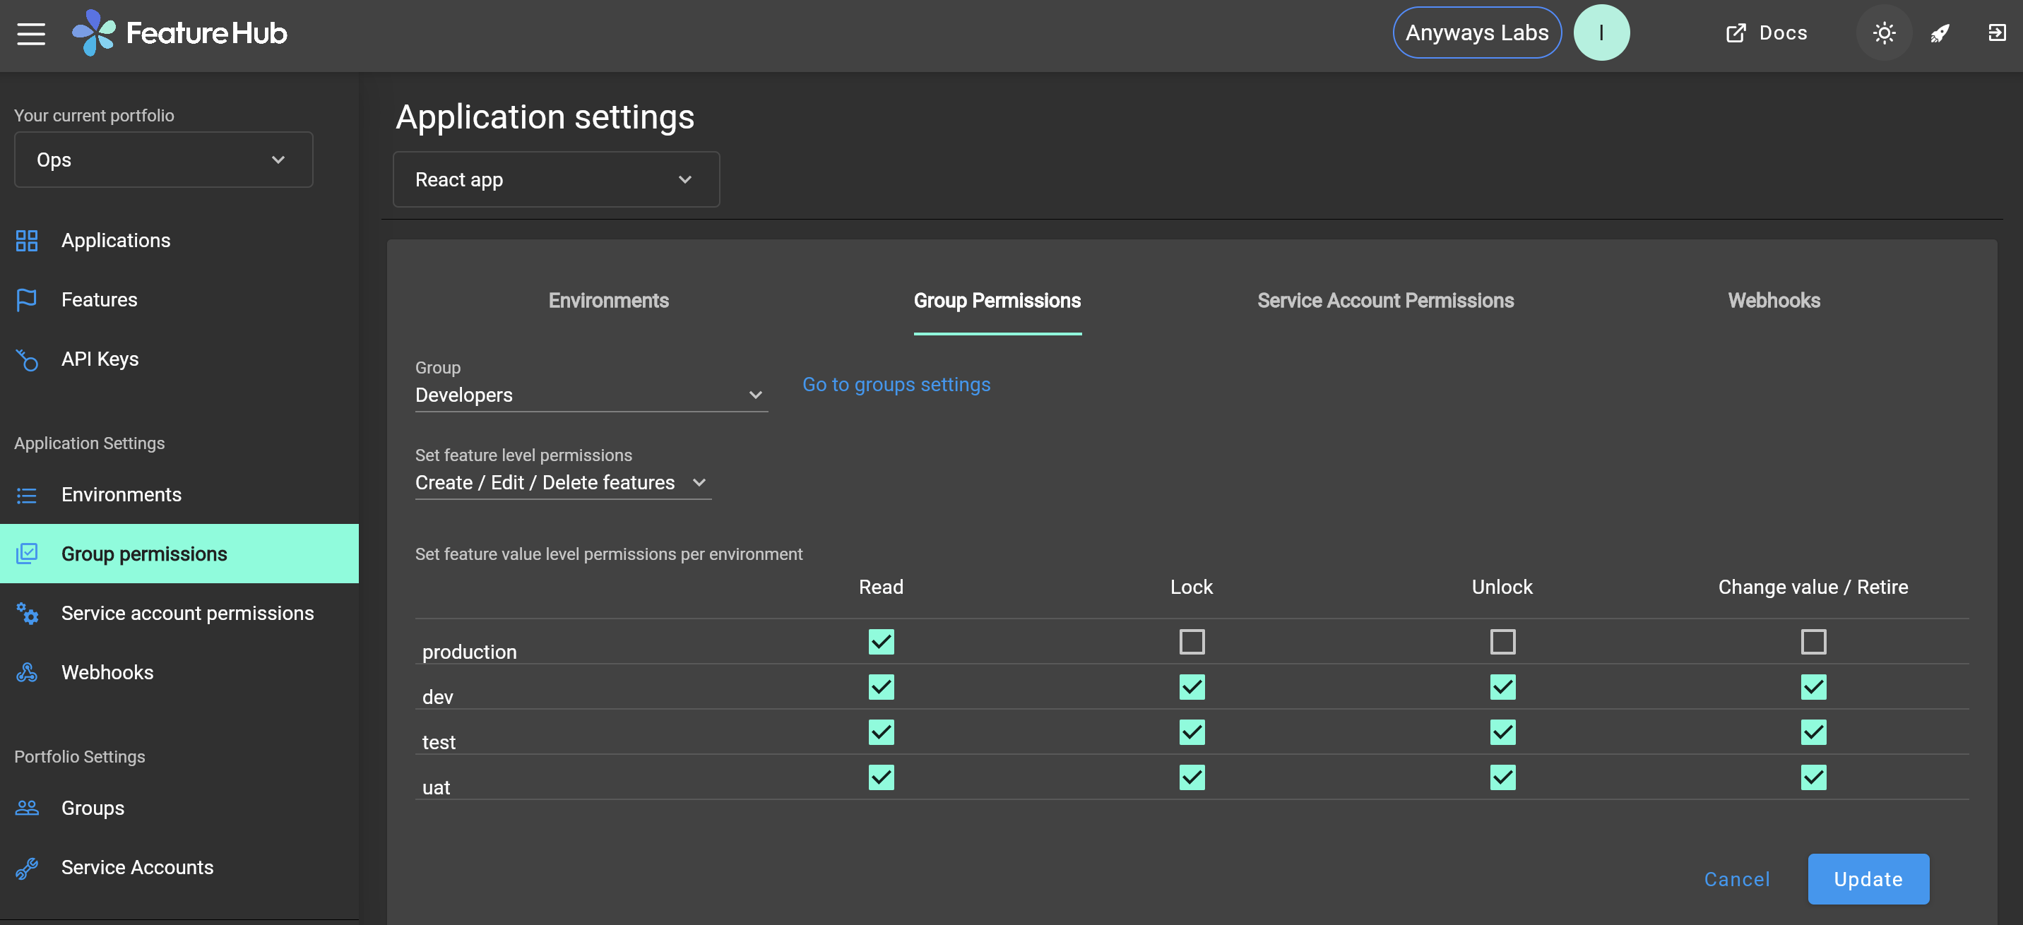Click the Anyways Labs organization button
2023x925 pixels.
coord(1476,33)
